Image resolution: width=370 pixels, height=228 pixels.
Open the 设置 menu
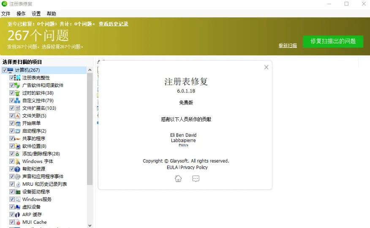coord(36,14)
